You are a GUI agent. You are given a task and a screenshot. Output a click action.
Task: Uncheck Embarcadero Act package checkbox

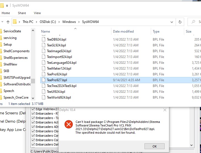coord(33,122)
